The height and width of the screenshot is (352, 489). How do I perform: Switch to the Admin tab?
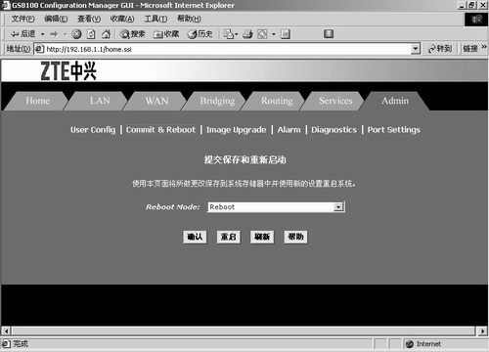pyautogui.click(x=395, y=101)
